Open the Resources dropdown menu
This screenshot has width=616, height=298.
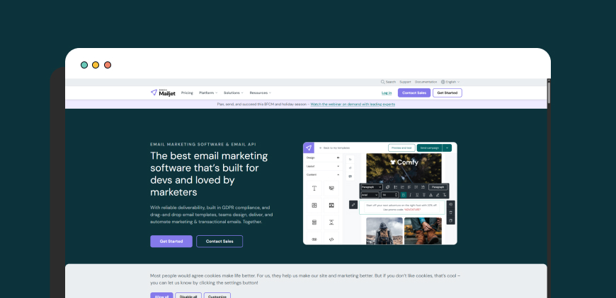coord(260,93)
